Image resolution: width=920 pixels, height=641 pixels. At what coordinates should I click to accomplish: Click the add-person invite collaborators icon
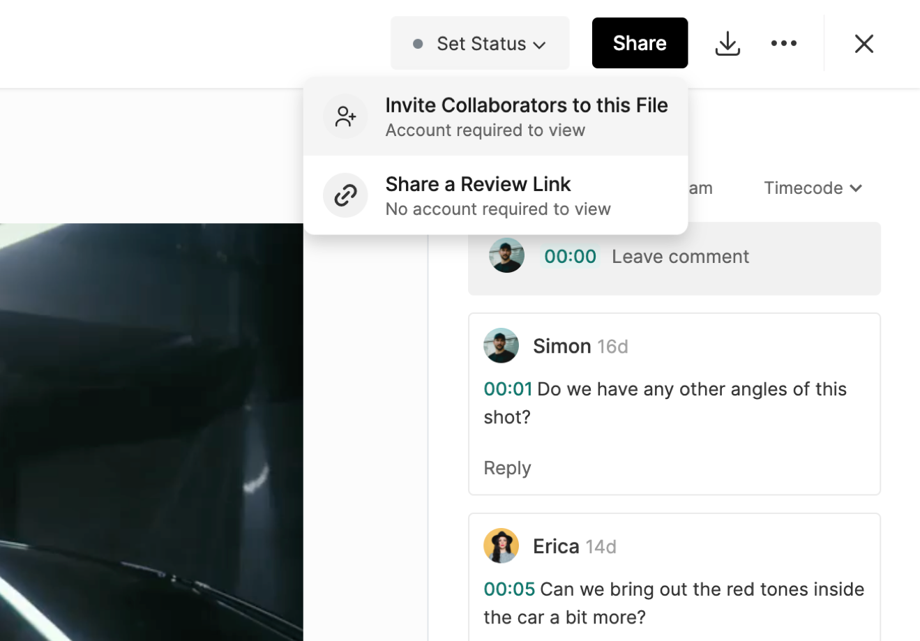pyautogui.click(x=345, y=116)
